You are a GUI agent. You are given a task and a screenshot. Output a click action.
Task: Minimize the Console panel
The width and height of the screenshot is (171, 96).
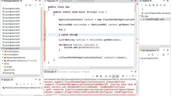[132, 71]
